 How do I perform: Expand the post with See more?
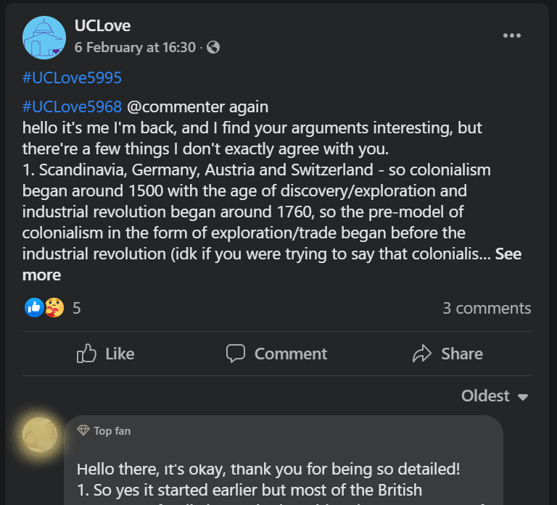[272, 264]
